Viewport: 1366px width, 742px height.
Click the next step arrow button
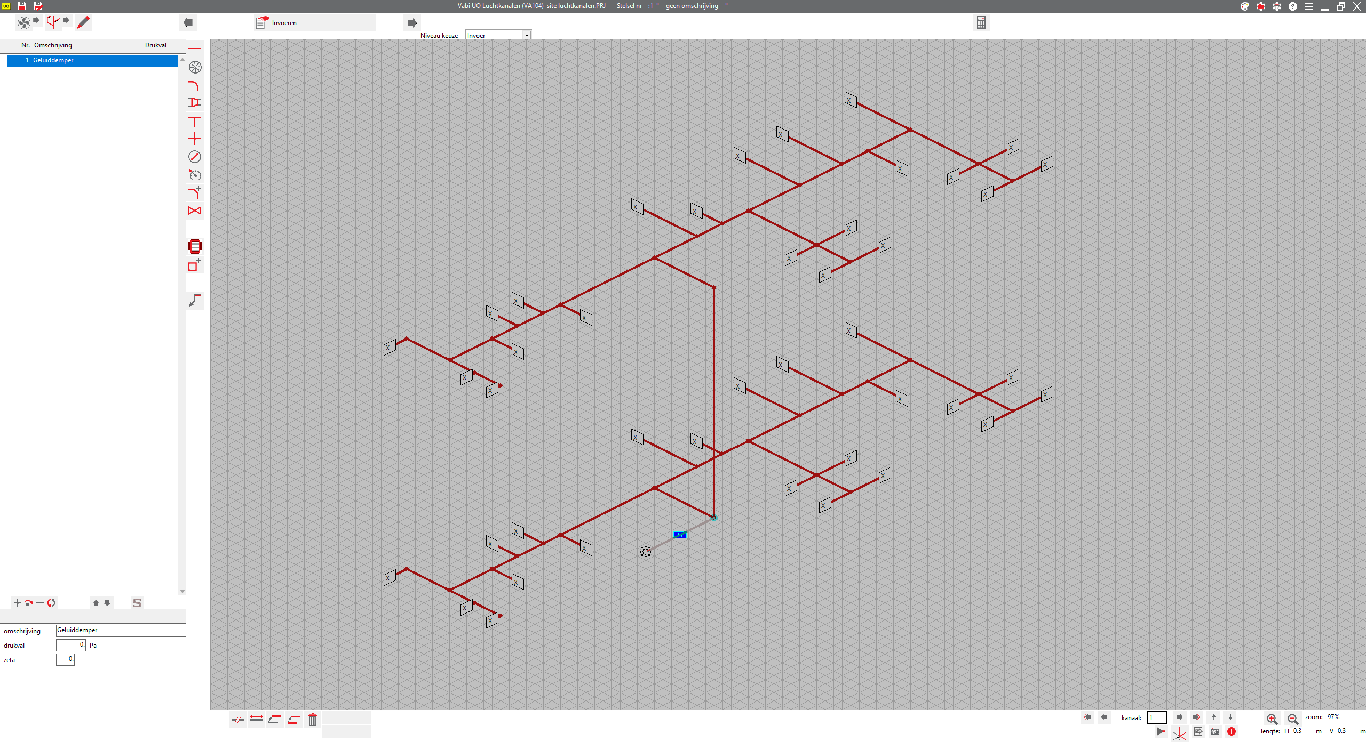(x=412, y=22)
